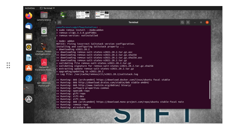
Task: Maximize the Terminal window
Action: 201,22
